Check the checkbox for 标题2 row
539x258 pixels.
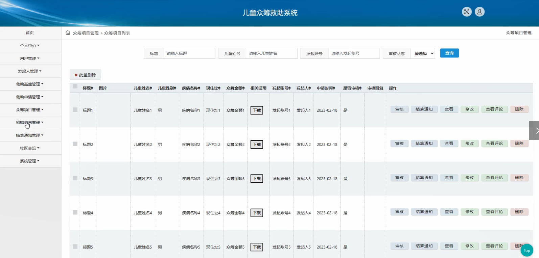click(75, 144)
